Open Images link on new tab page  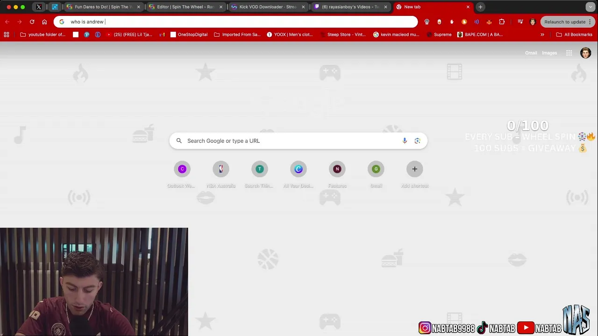point(549,53)
